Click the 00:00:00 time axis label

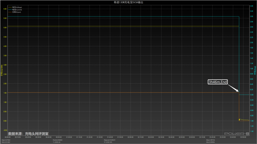click(8, 137)
